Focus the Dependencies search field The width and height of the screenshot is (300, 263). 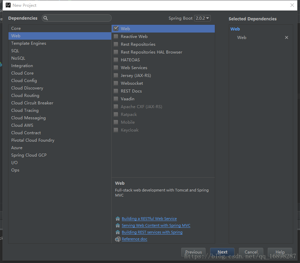coord(77,18)
